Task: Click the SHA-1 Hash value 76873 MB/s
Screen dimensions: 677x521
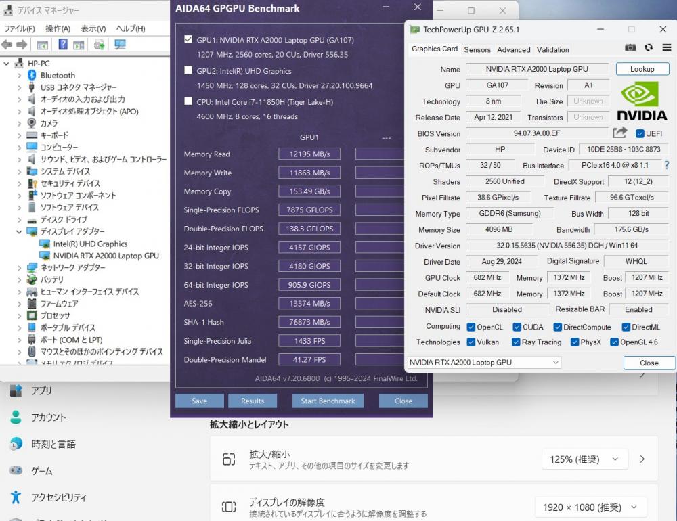Action: point(309,323)
